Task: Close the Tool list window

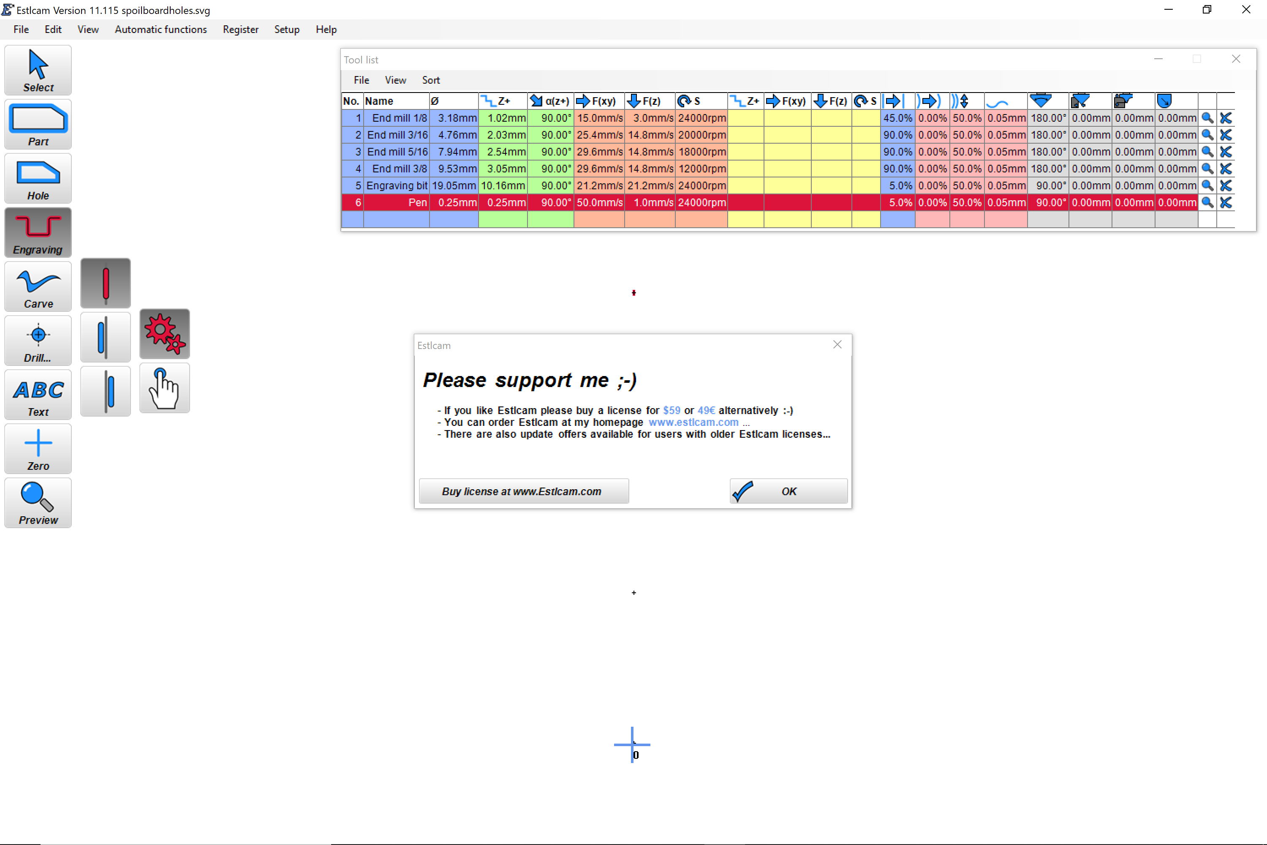Action: (x=1236, y=59)
